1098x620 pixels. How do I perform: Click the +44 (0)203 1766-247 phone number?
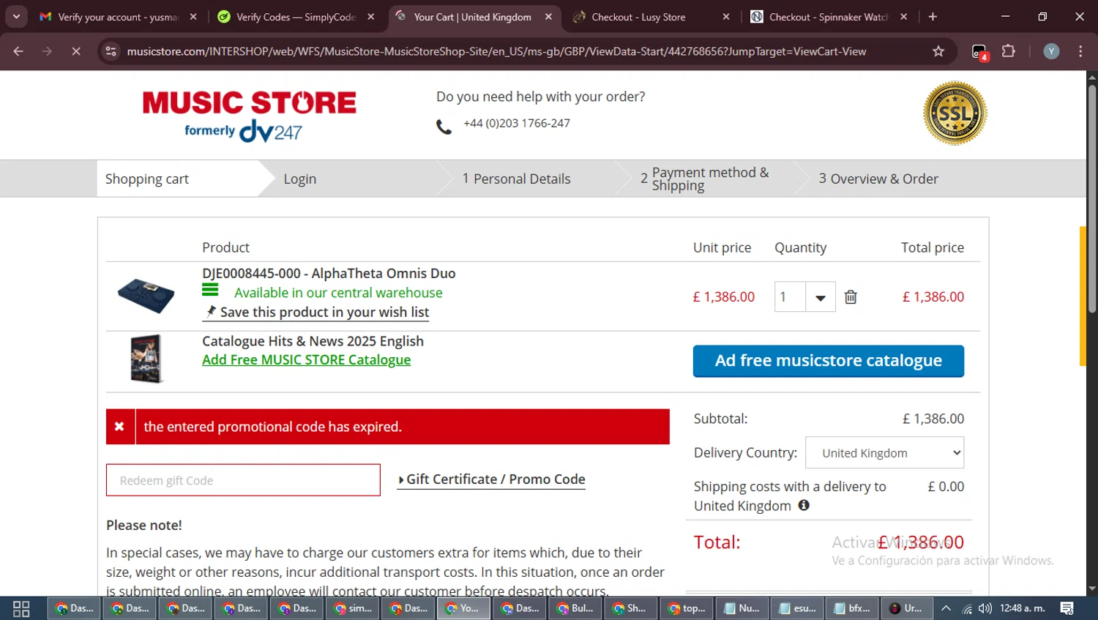click(x=517, y=123)
